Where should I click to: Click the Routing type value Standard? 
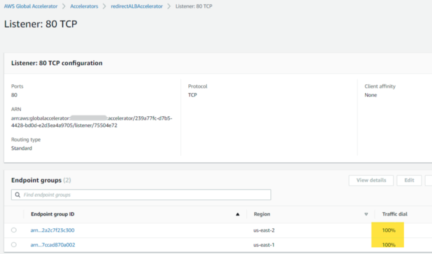point(22,148)
